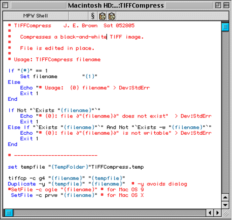Open the MPW Shell popup menu
The height and width of the screenshot is (220, 233).
tap(36, 16)
